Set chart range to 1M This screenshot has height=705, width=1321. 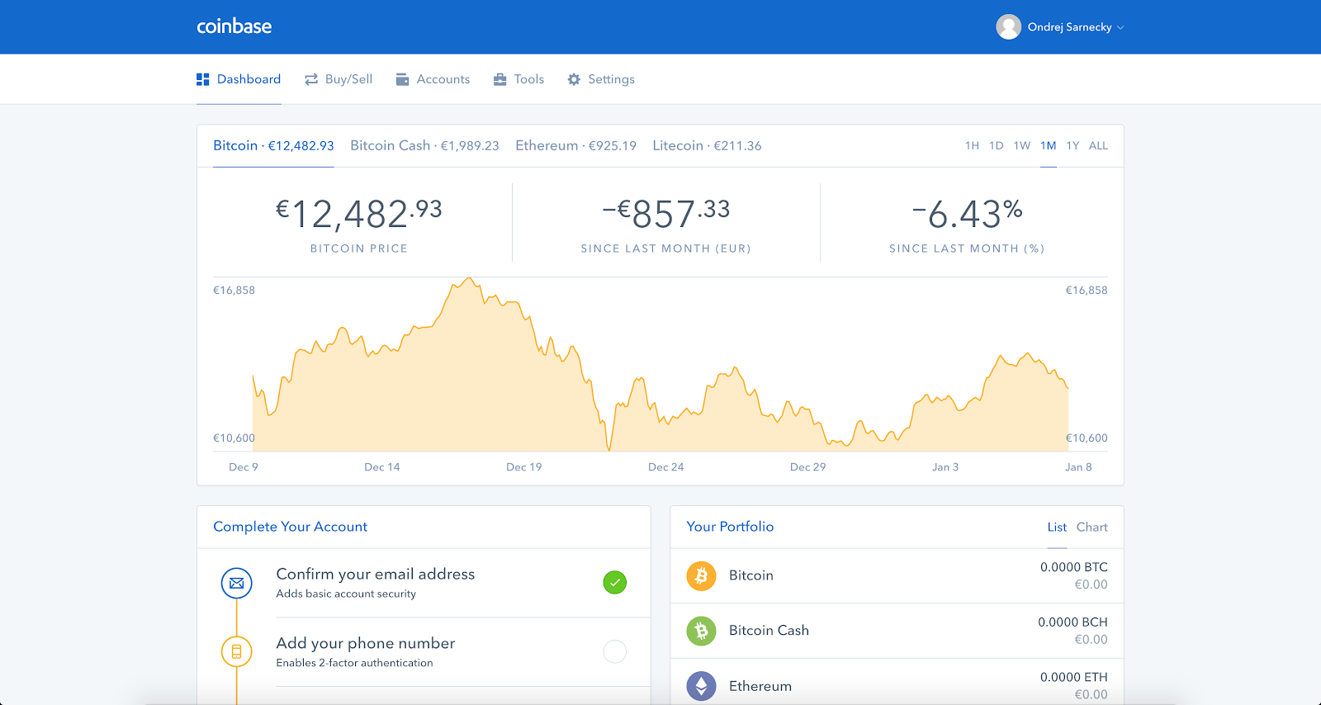point(1049,145)
